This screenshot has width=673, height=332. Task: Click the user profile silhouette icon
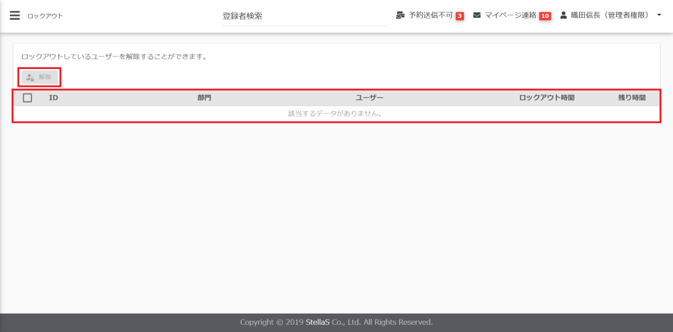pyautogui.click(x=563, y=15)
